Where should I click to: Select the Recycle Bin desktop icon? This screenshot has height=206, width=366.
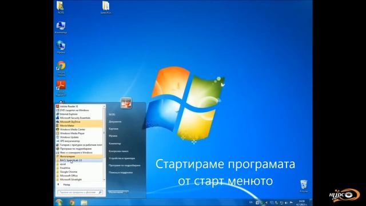[x=304, y=186]
